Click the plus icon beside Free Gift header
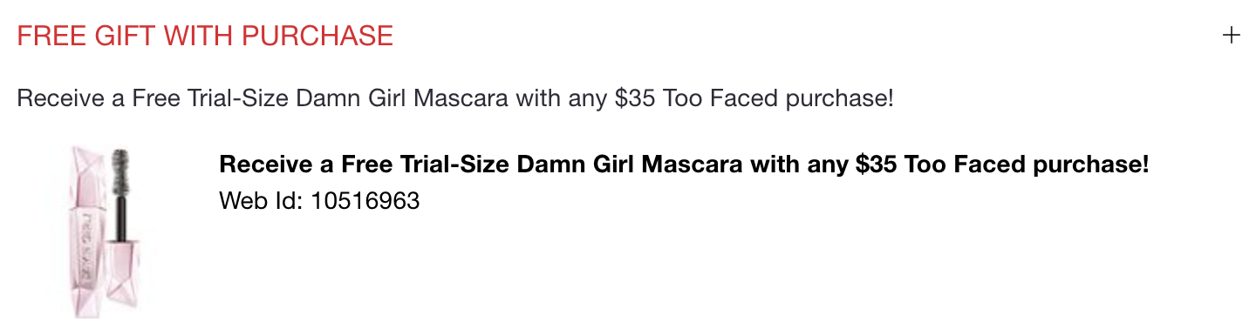Screen dimensions: 1256x322 pos(1231,36)
